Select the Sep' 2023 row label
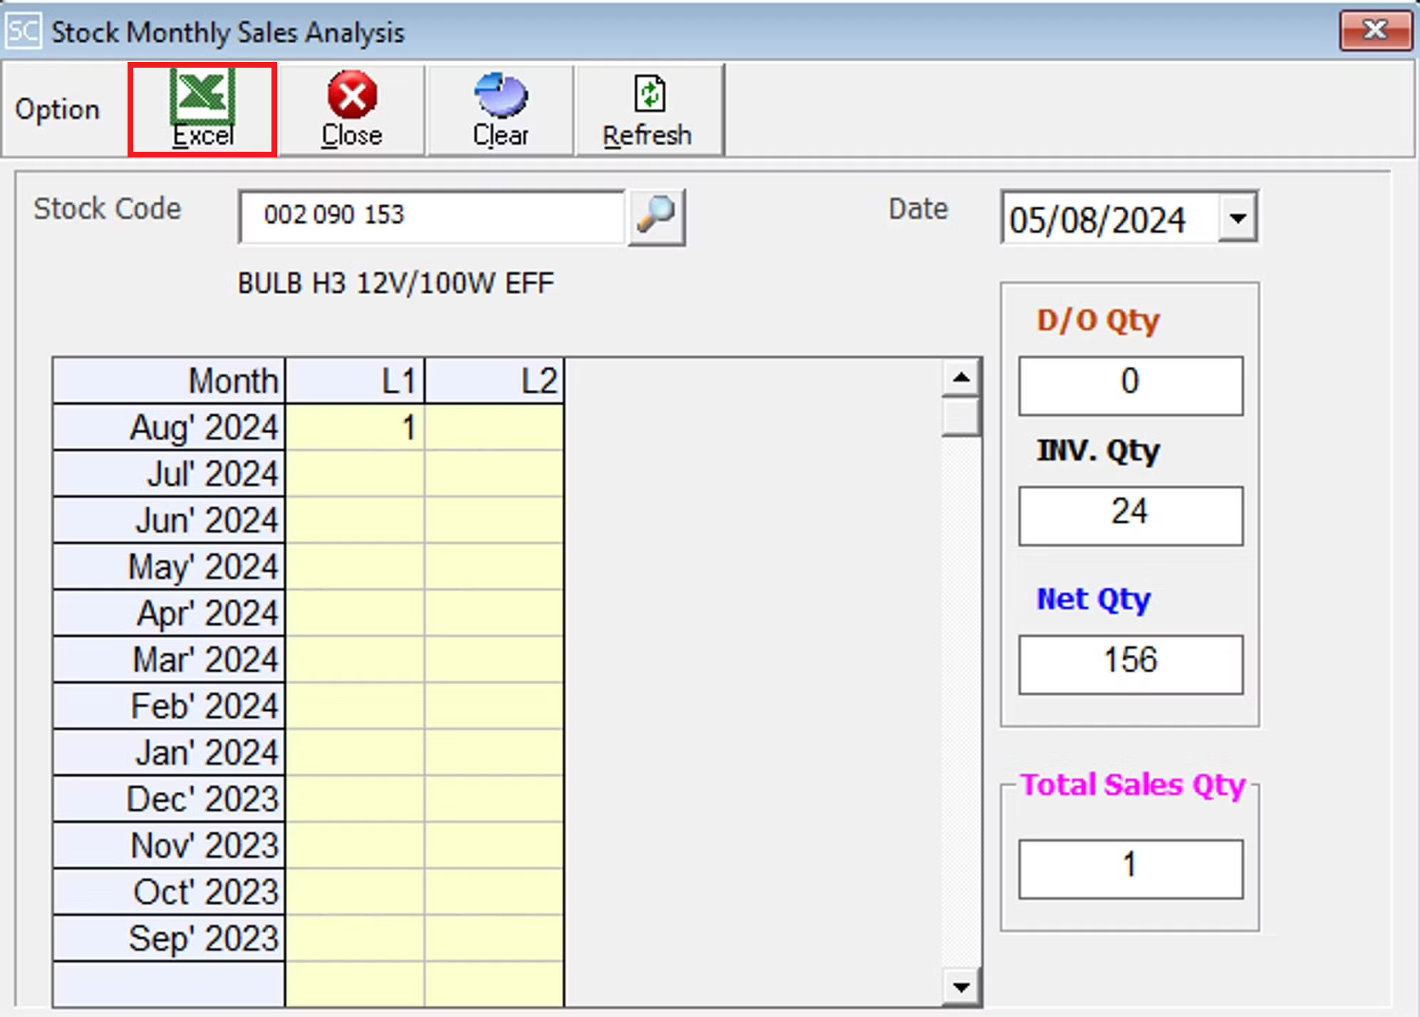This screenshot has height=1017, width=1420. click(169, 938)
